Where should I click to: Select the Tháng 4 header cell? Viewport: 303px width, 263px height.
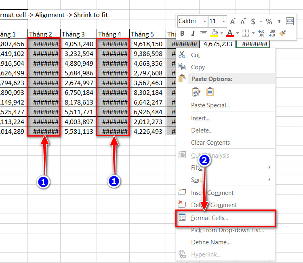[x=113, y=34]
